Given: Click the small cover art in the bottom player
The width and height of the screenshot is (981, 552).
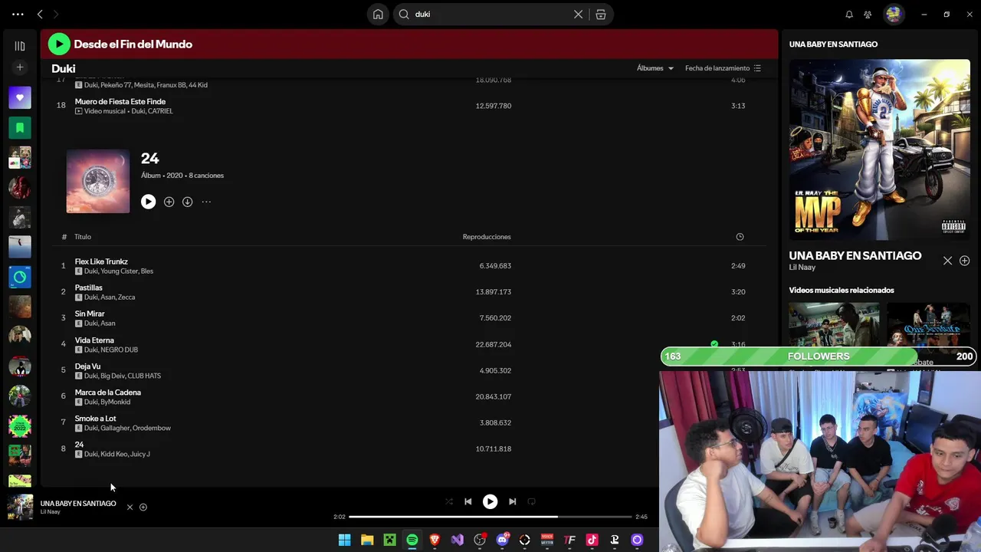Looking at the screenshot, I should [x=20, y=507].
